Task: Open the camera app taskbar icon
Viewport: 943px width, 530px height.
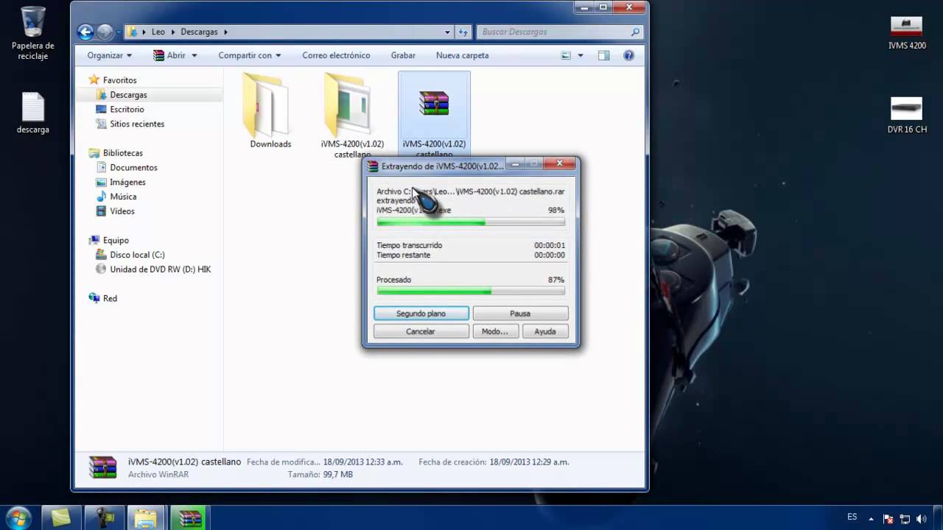Action: [x=104, y=518]
